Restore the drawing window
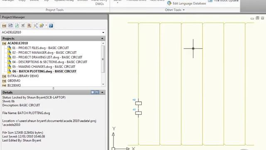This screenshot has width=266, height=150. 257,18
